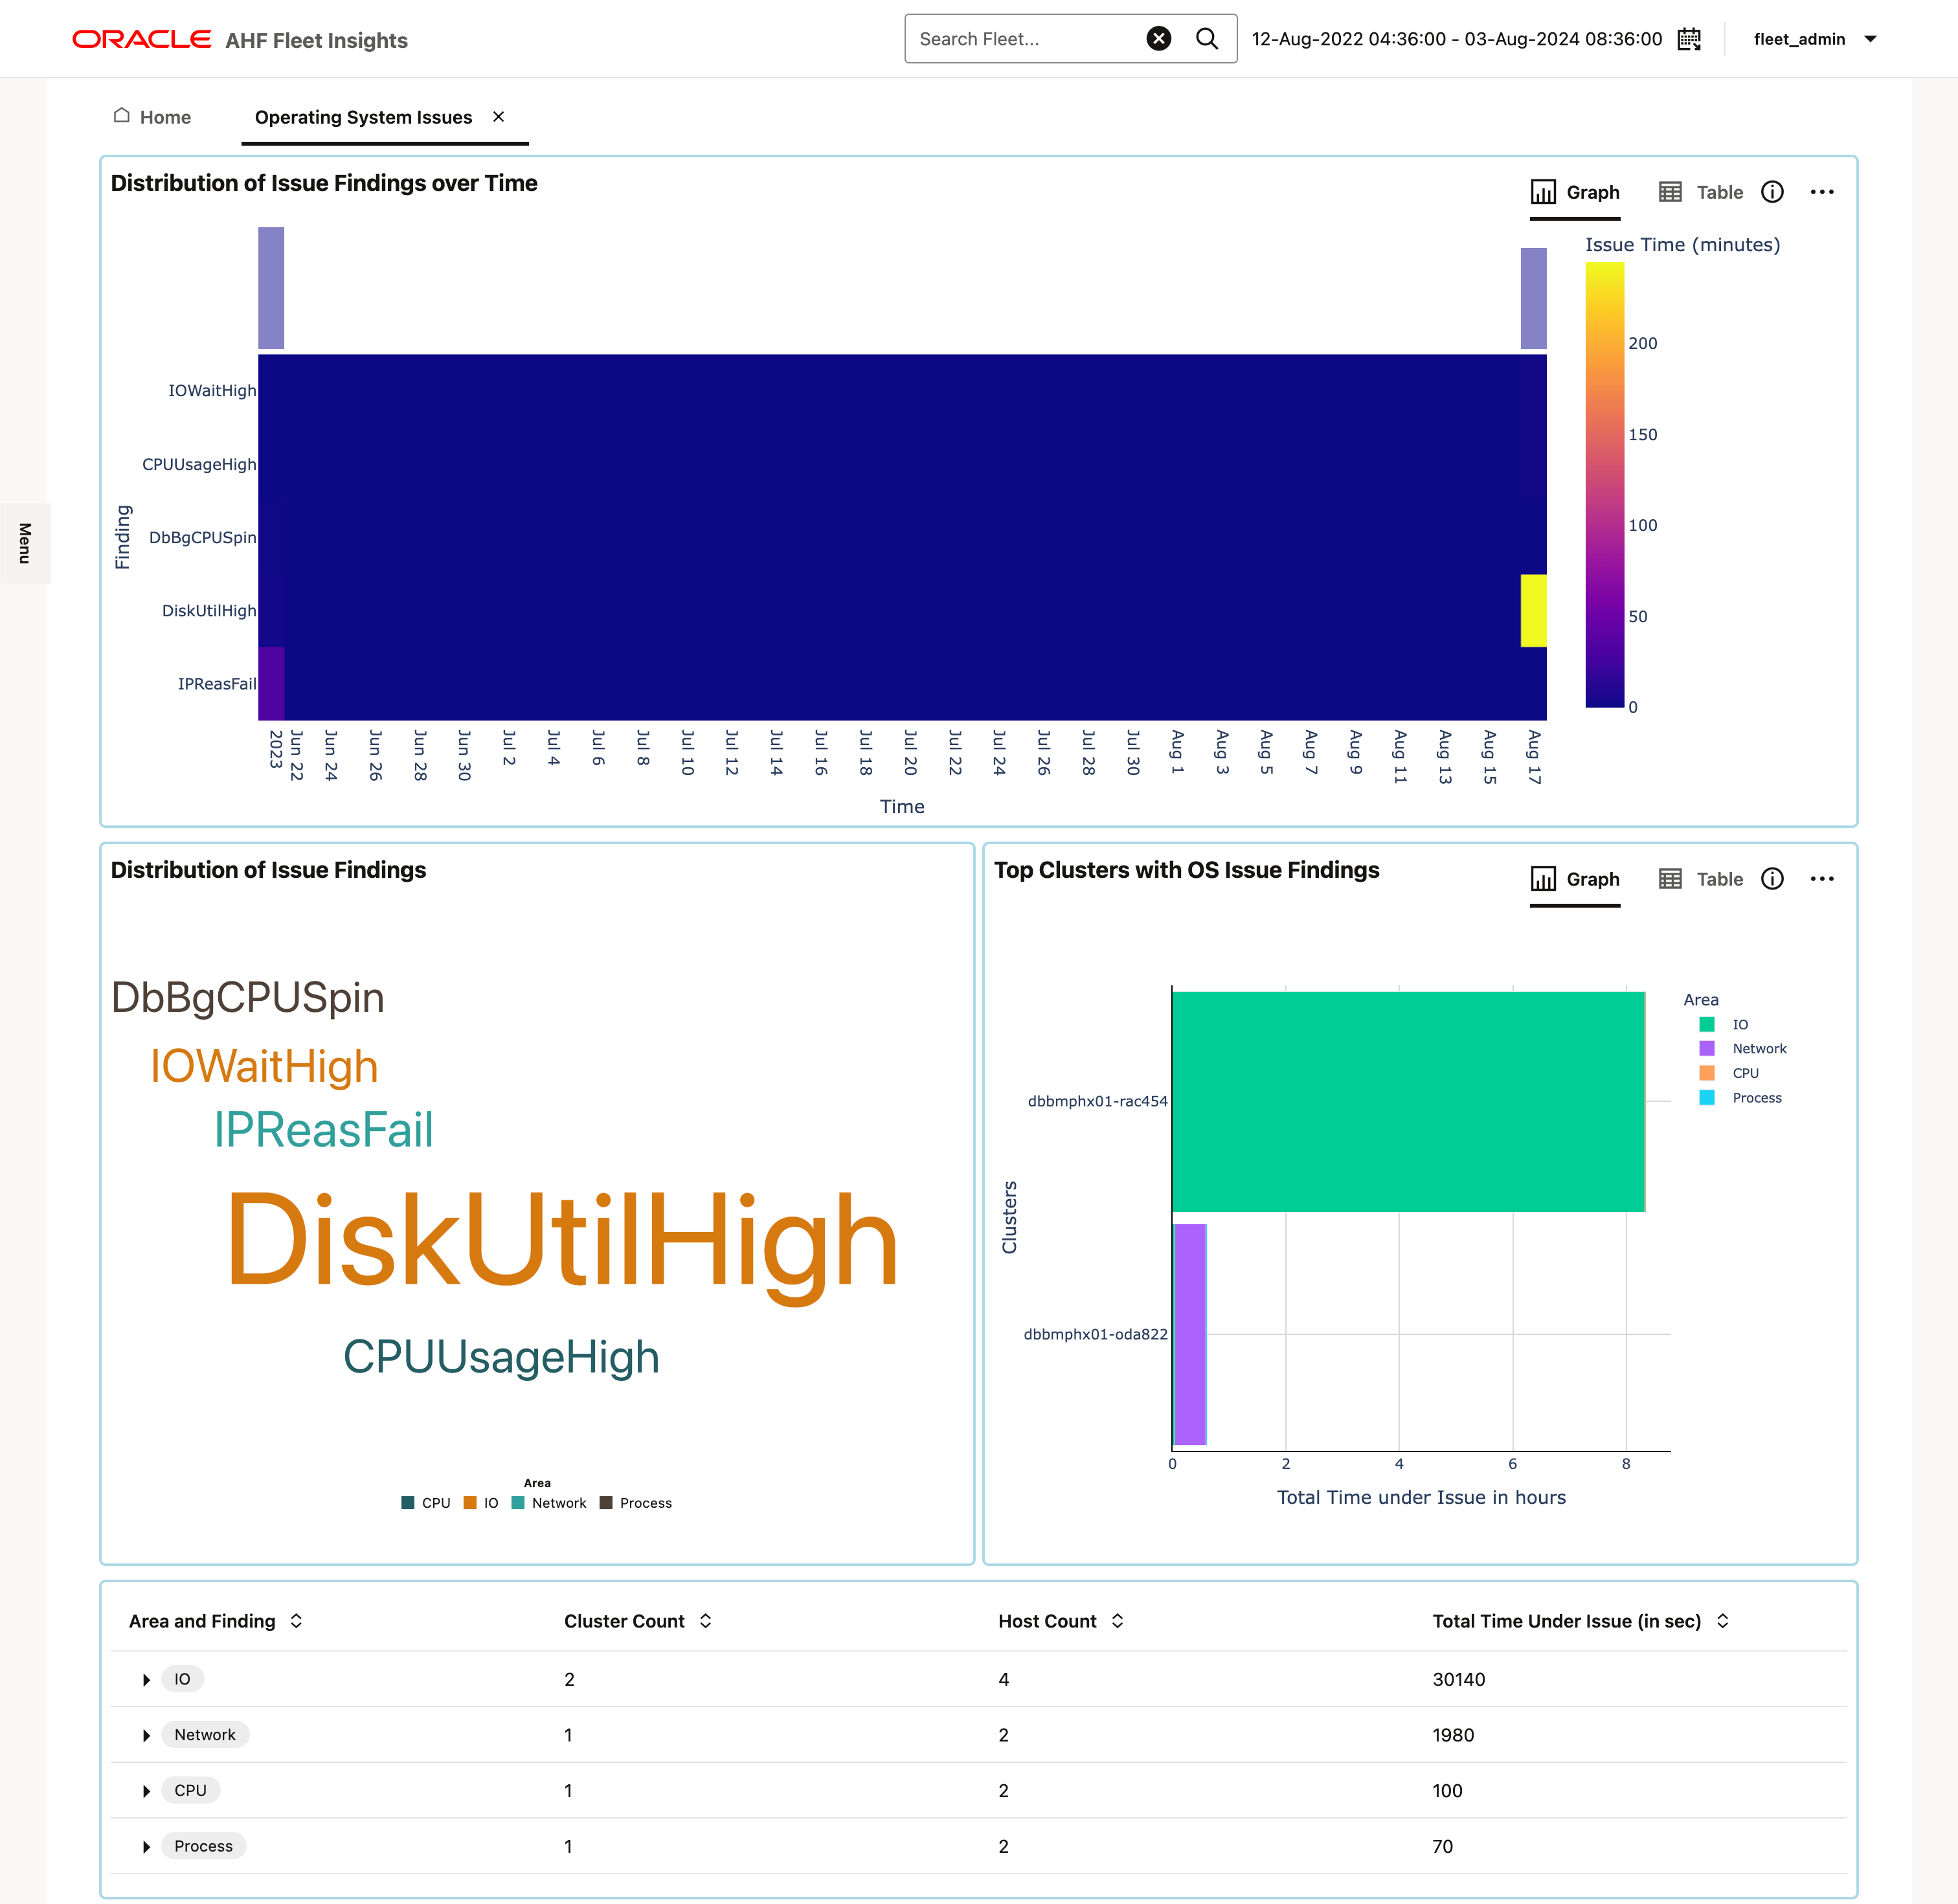Switch Issue Findings over Time to Table view

pyautogui.click(x=1700, y=192)
